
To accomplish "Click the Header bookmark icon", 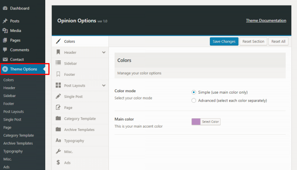I will point(58,52).
